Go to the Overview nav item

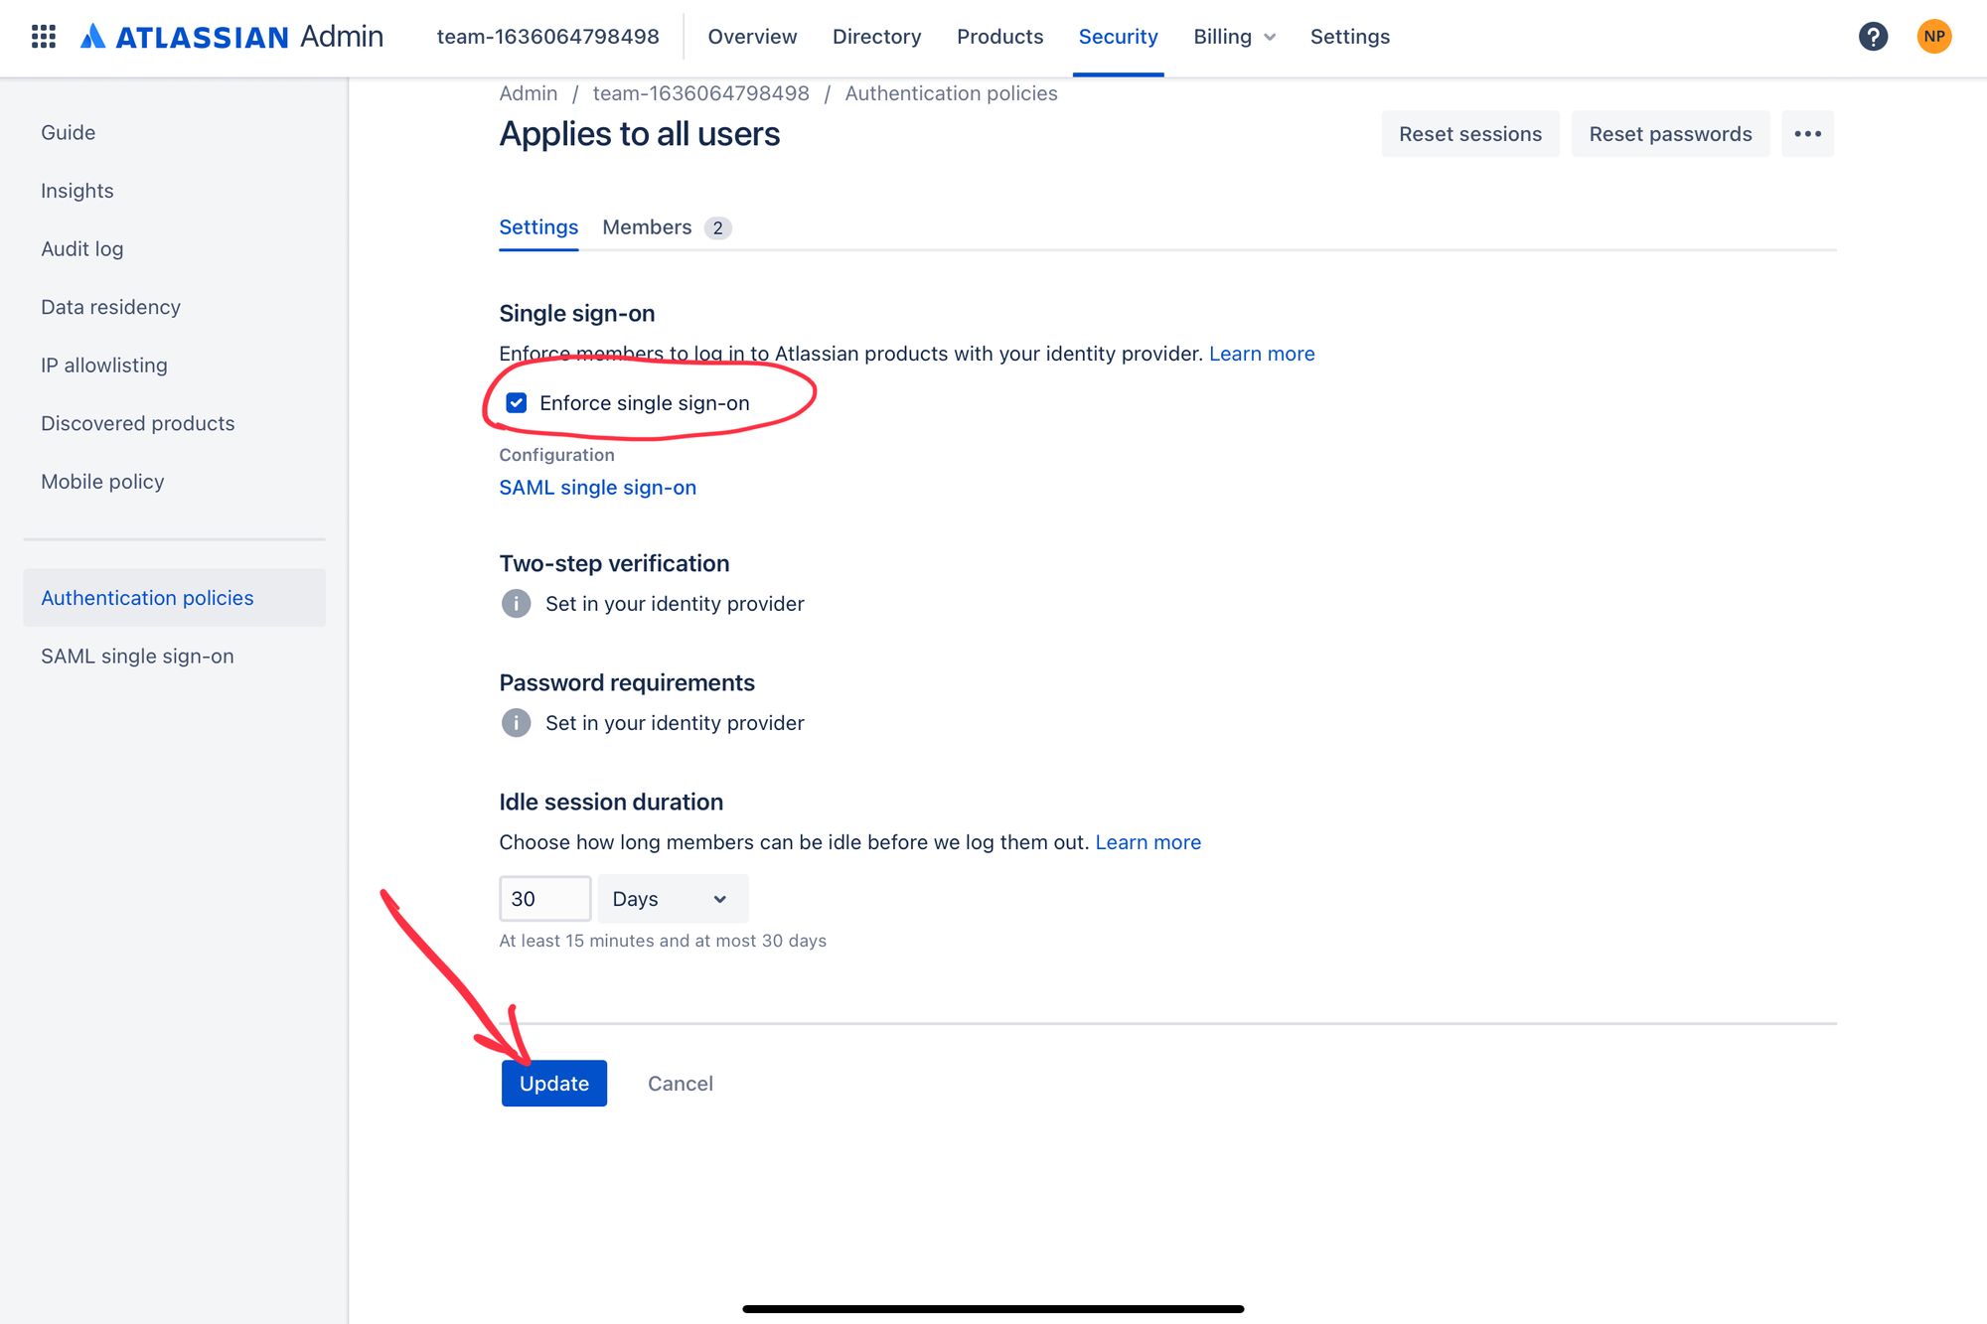(x=752, y=37)
